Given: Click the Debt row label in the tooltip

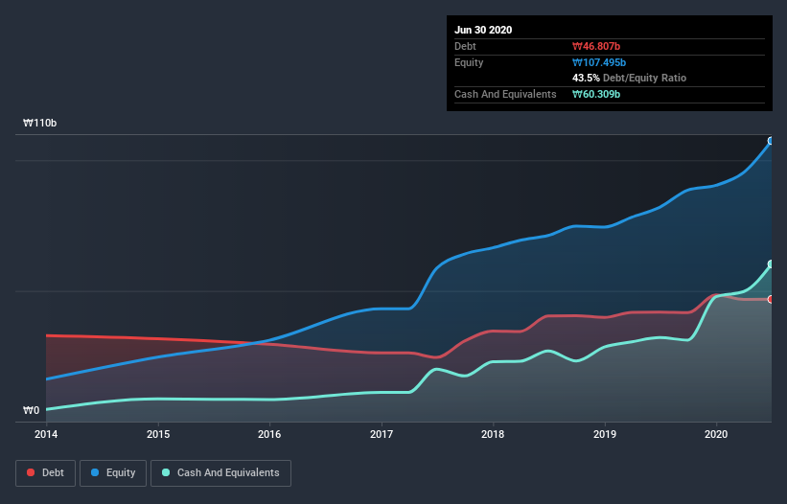Looking at the screenshot, I should (x=465, y=46).
